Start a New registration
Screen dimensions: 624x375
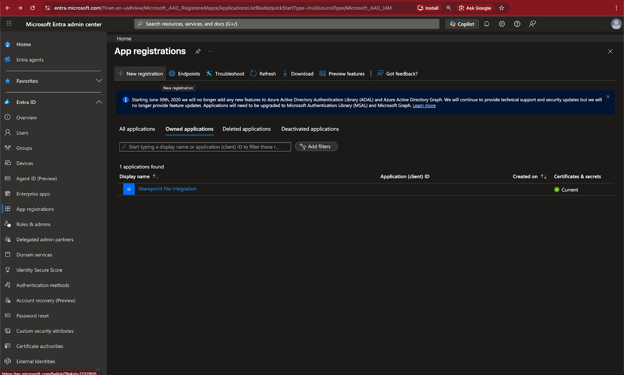140,74
